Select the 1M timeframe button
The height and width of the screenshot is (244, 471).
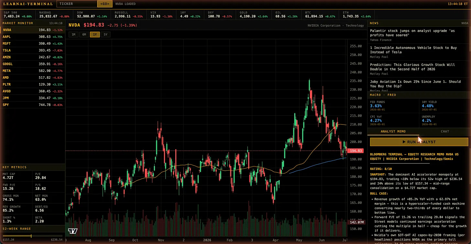coord(73,34)
